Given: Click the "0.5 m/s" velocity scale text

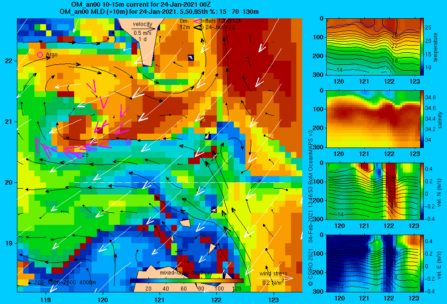Looking at the screenshot, I should [x=143, y=33].
